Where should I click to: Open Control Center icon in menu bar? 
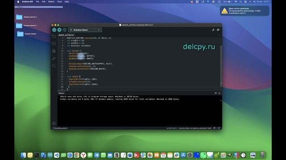pos(245,2)
